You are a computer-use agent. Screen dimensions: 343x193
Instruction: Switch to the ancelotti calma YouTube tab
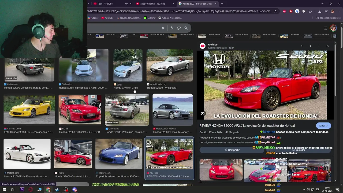click(x=153, y=4)
